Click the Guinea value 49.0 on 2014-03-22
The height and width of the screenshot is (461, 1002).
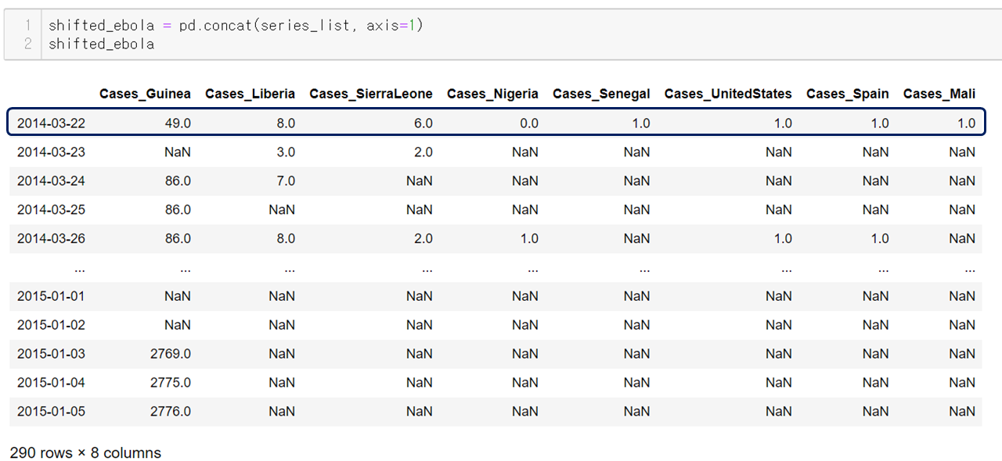click(178, 123)
